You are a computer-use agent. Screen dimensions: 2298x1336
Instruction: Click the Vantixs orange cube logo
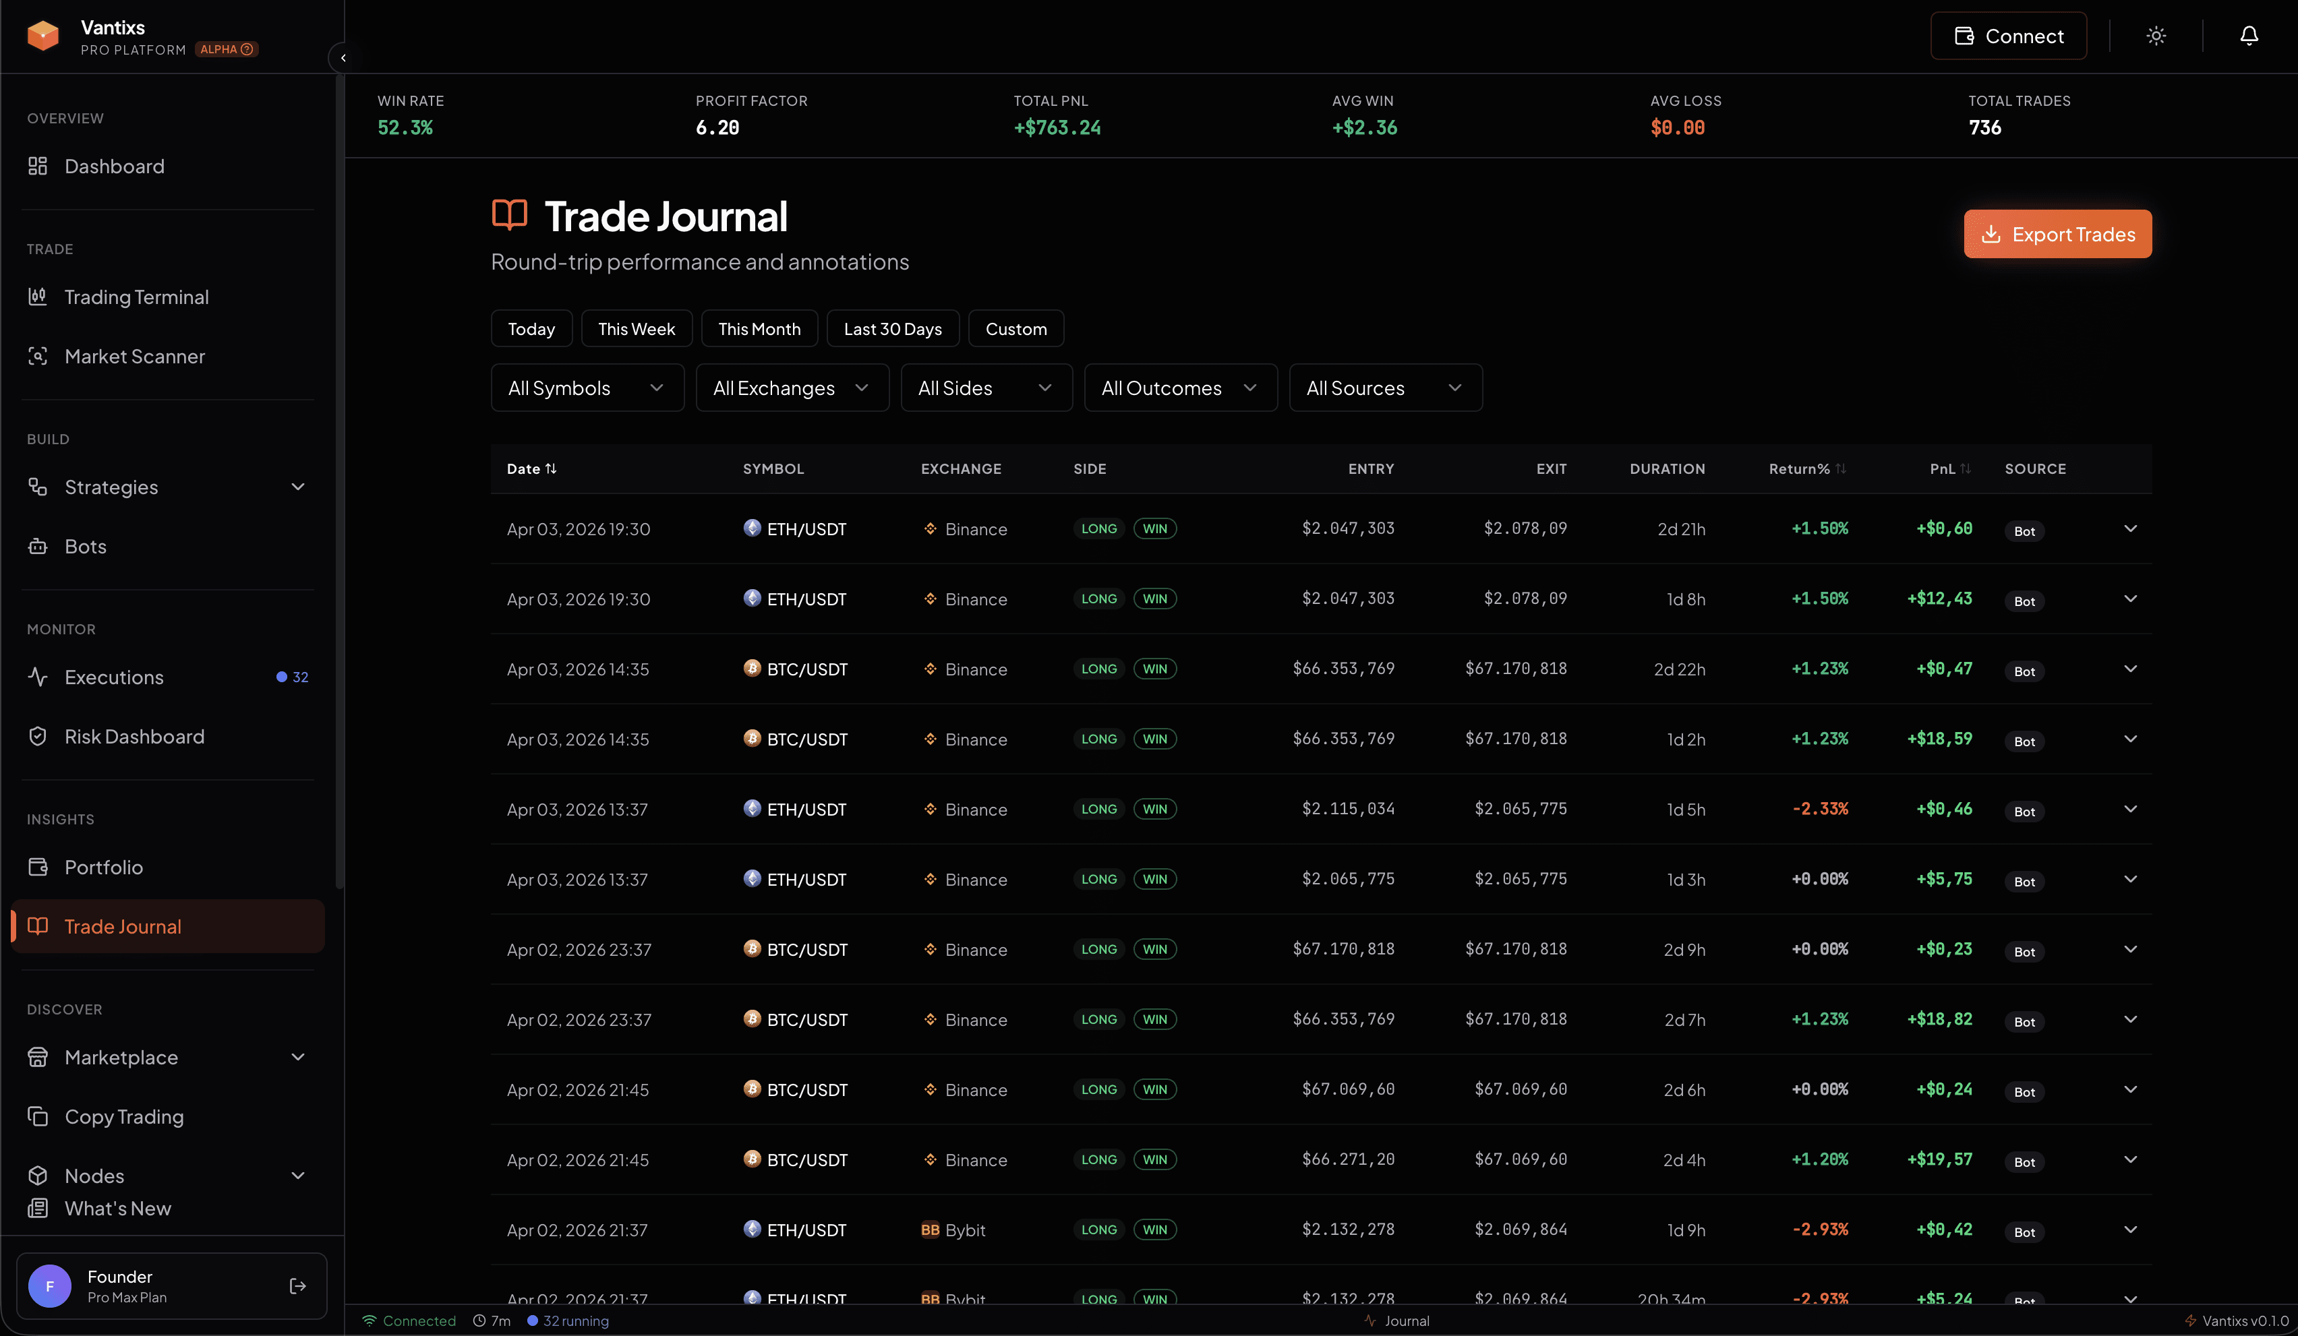(43, 36)
